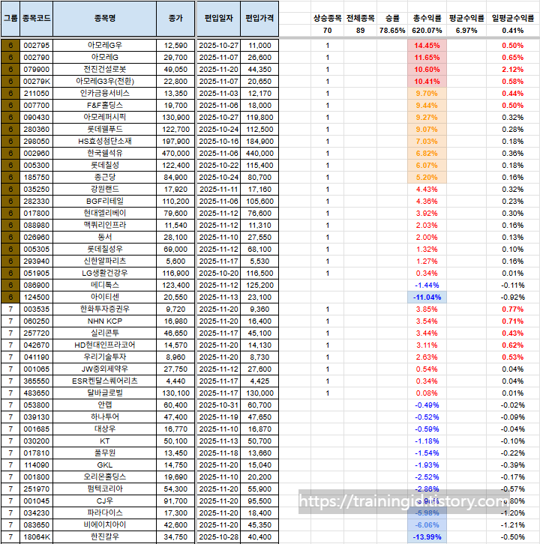540x544 pixels.
Task: Select the 아모레G우 stock name cell
Action: (x=104, y=46)
